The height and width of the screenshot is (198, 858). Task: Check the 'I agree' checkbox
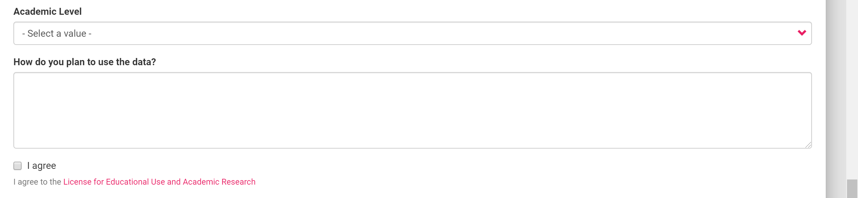click(18, 166)
